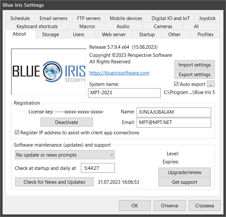The height and width of the screenshot is (217, 226).
Task: Open the Auto export browse ellipsis button
Action: pyautogui.click(x=210, y=84)
